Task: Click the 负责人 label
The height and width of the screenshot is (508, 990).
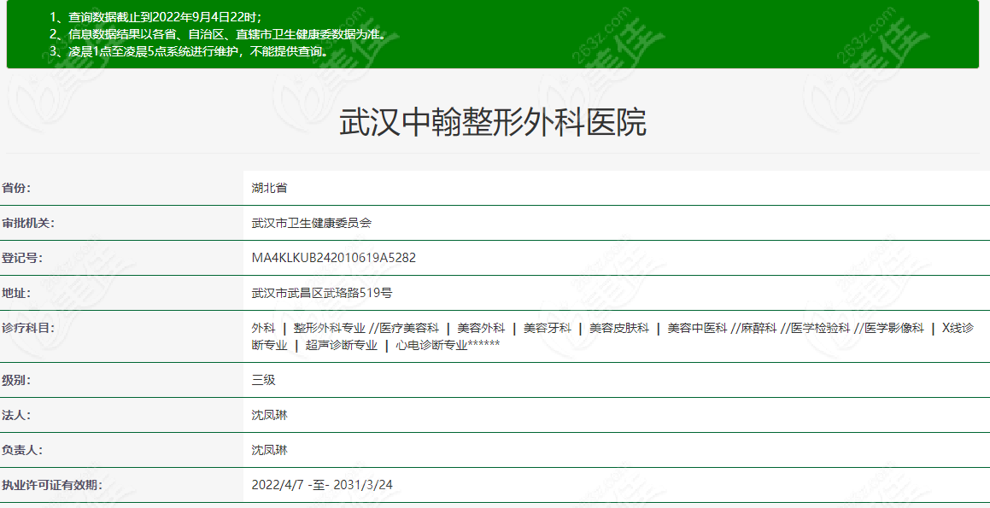Action: pyautogui.click(x=22, y=451)
